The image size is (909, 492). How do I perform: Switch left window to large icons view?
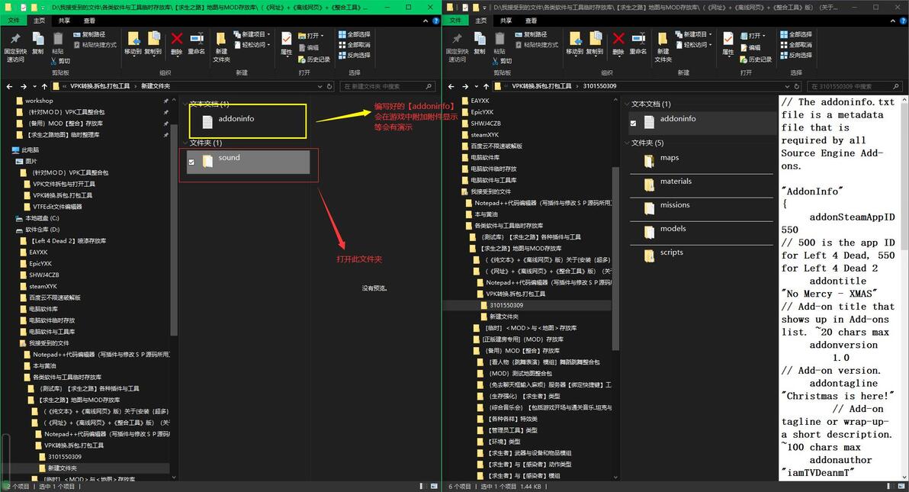tap(434, 486)
